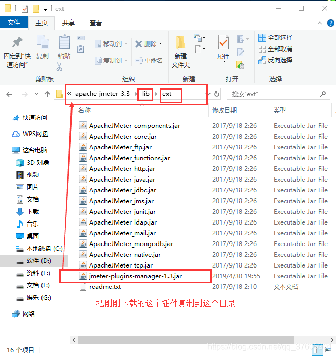Switch to the 查看 View tab
This screenshot has width=336, height=356.
(x=96, y=23)
